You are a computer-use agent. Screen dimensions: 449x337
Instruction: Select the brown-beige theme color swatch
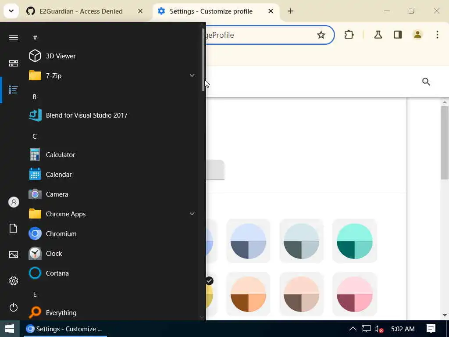click(301, 294)
